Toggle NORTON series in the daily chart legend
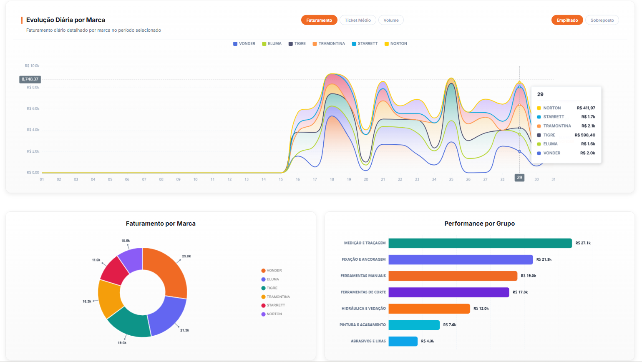The height and width of the screenshot is (362, 642). (x=395, y=43)
